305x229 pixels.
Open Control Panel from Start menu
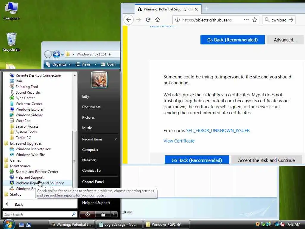(93, 182)
